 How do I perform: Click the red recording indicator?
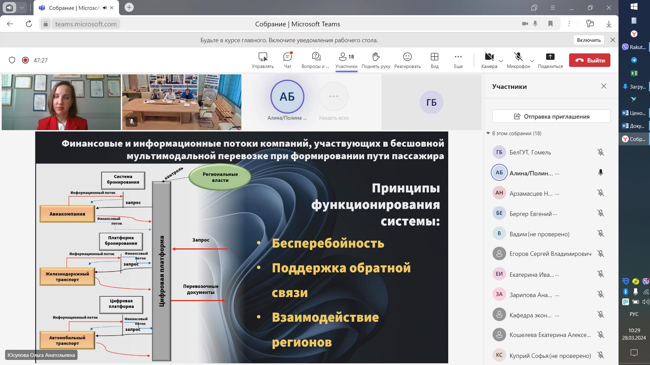(x=25, y=60)
